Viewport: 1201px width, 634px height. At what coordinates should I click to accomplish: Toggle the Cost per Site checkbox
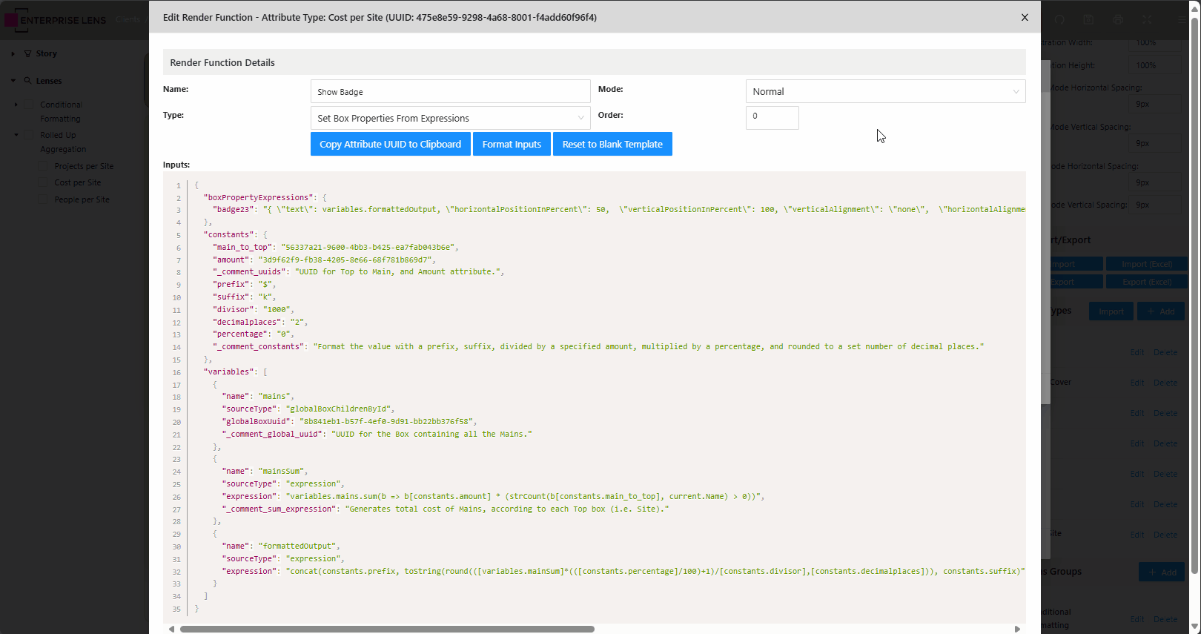point(43,182)
